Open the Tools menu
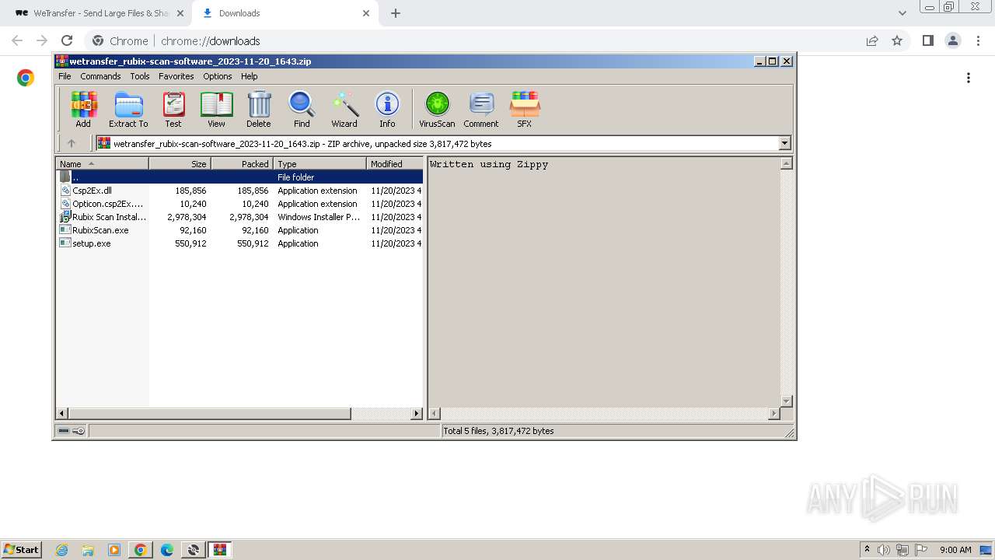Image resolution: width=995 pixels, height=560 pixels. 140,76
